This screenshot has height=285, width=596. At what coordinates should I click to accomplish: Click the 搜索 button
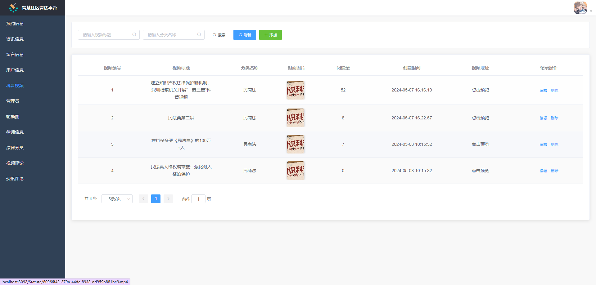(219, 35)
